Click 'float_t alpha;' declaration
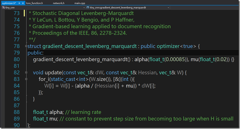Image resolution: width=240 pixels, height=129 pixels. coord(48,112)
